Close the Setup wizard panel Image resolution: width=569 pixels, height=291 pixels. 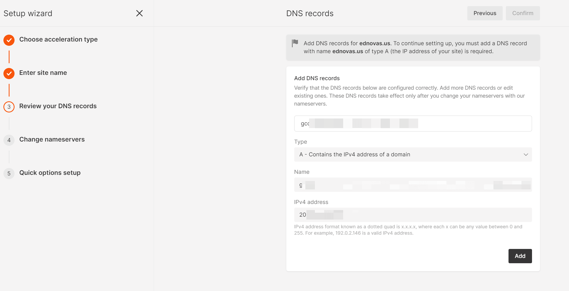(x=139, y=13)
